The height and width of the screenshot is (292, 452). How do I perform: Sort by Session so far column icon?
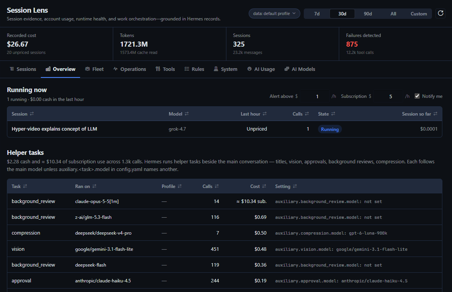[x=435, y=114]
